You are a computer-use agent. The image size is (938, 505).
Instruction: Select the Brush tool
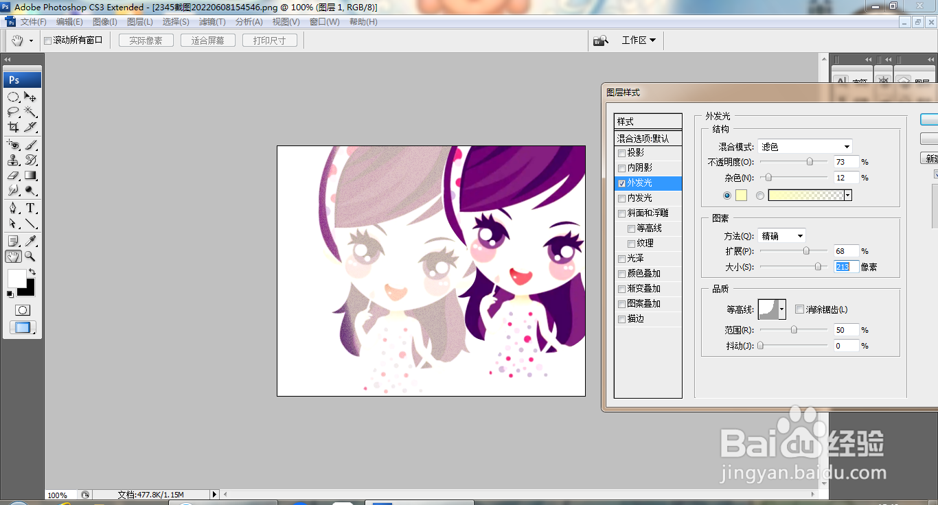pyautogui.click(x=30, y=145)
